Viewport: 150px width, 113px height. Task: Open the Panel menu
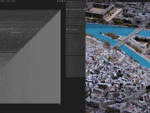(x=116, y=1)
